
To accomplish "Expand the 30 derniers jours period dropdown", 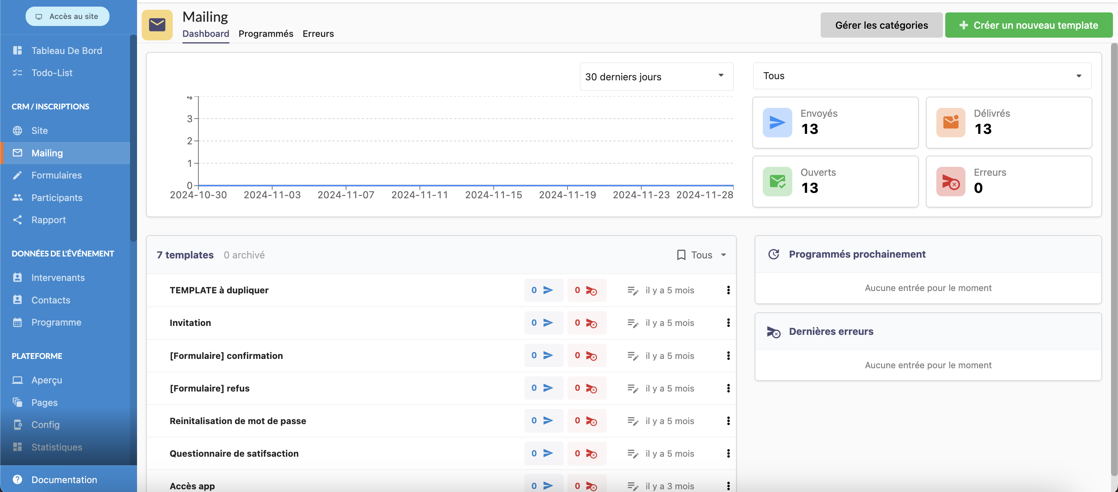I will [656, 77].
